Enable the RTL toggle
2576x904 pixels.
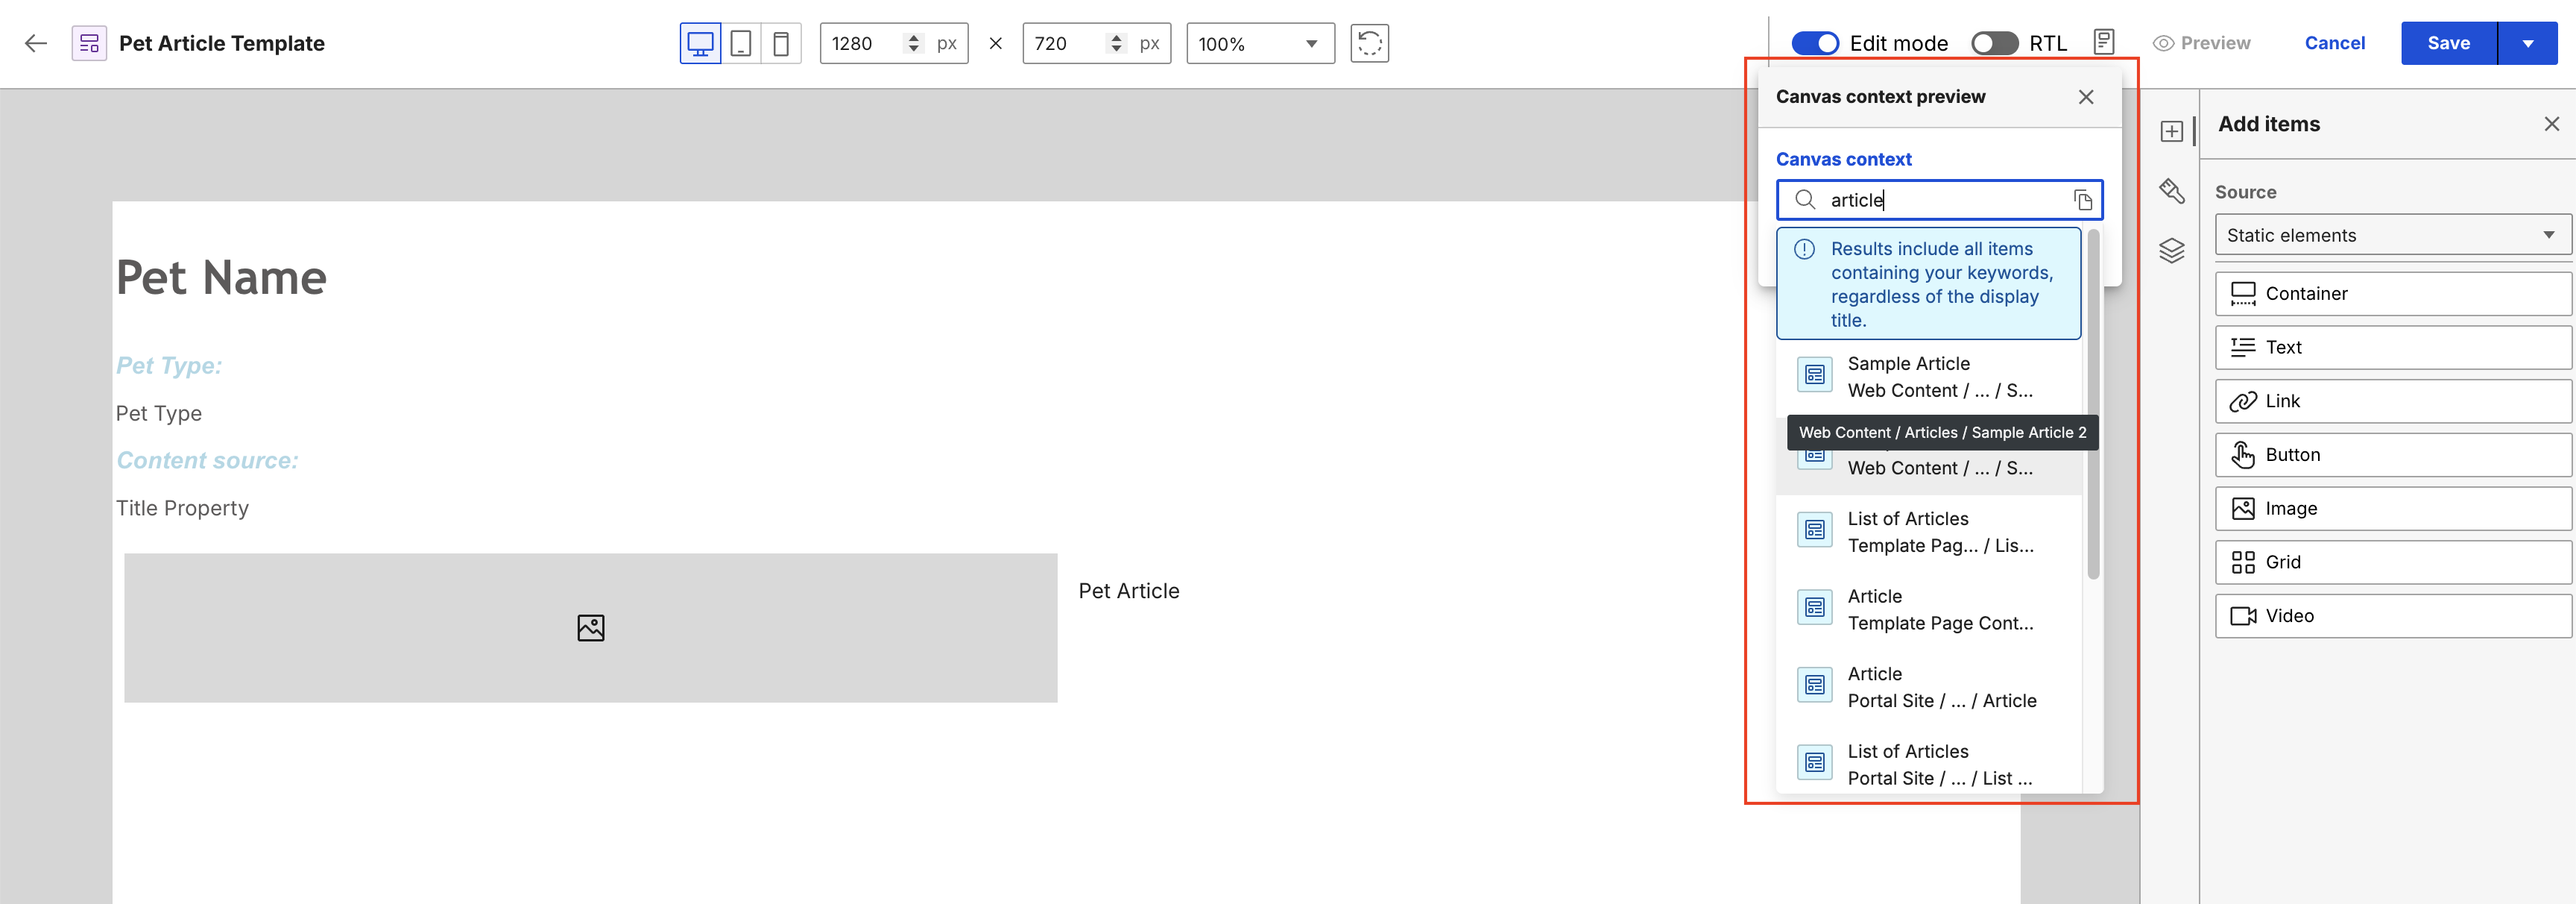coord(1994,43)
